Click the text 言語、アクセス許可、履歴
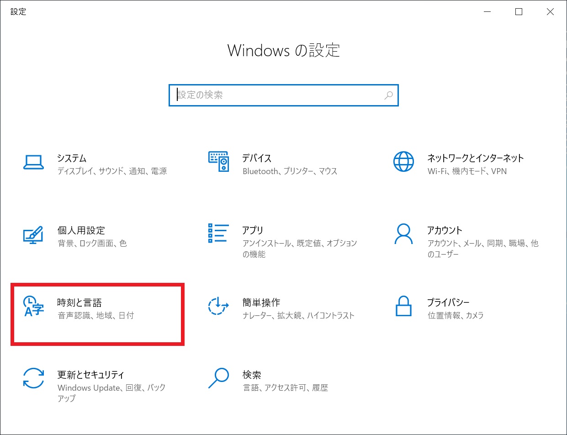The width and height of the screenshot is (567, 435). pos(286,388)
